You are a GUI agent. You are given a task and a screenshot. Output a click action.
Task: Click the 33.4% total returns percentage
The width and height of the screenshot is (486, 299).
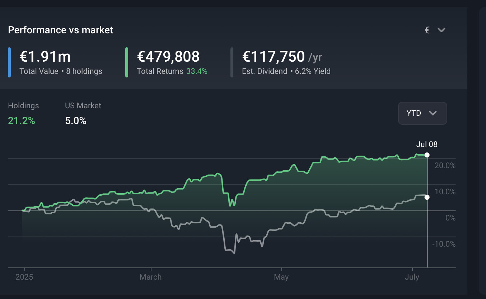(x=197, y=71)
